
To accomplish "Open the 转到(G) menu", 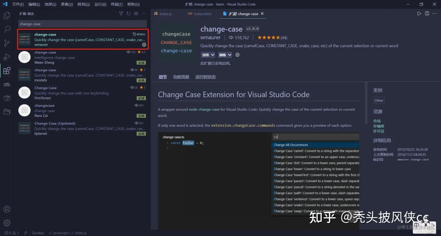I will click(x=84, y=4).
